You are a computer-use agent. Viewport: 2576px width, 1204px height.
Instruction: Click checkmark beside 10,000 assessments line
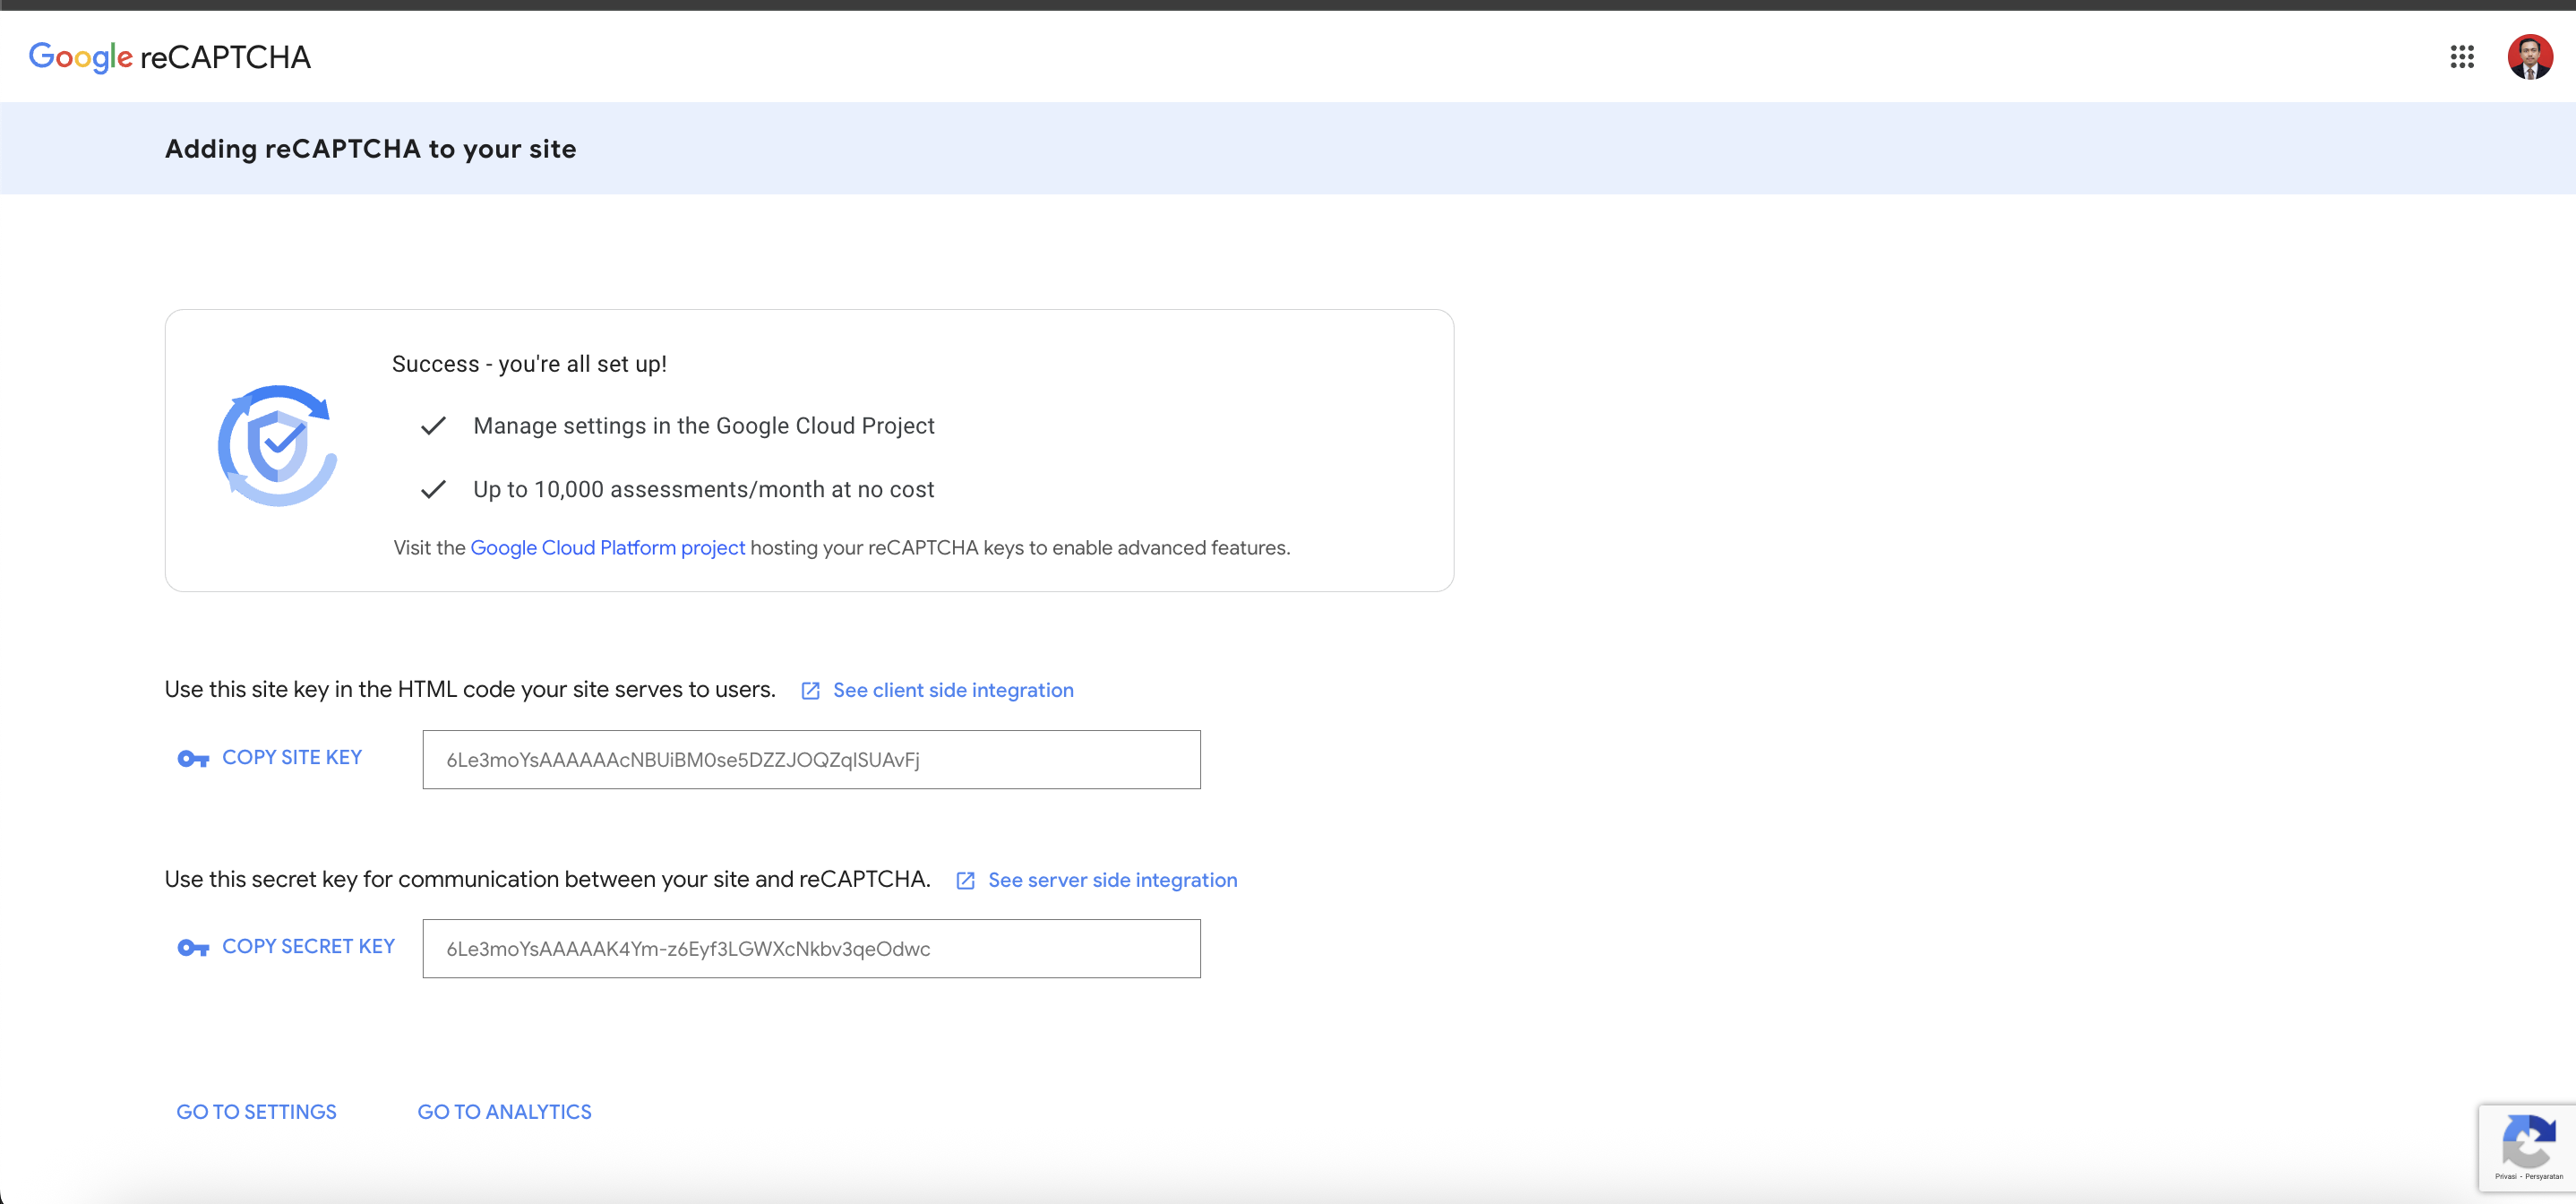[x=433, y=490]
